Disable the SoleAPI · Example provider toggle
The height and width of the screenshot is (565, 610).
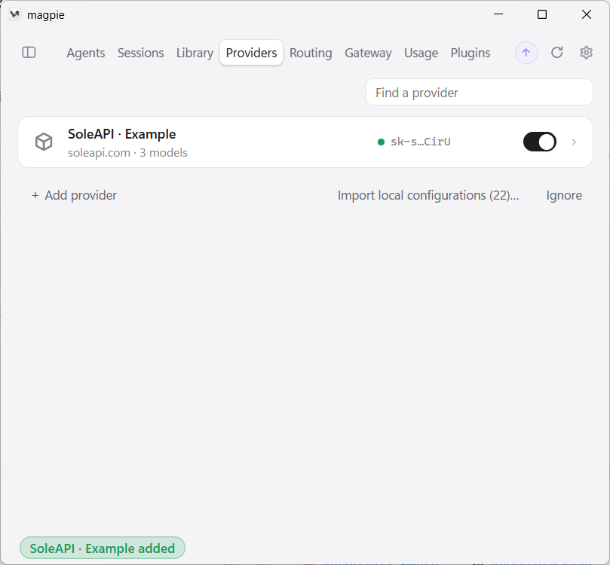(540, 142)
